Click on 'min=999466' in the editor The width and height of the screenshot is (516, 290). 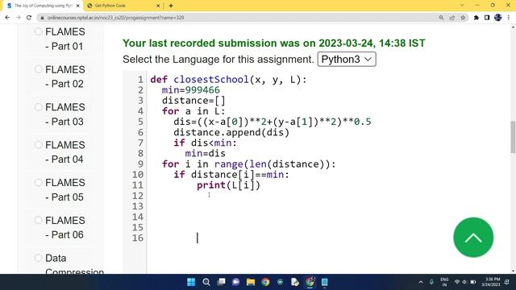[x=191, y=90]
